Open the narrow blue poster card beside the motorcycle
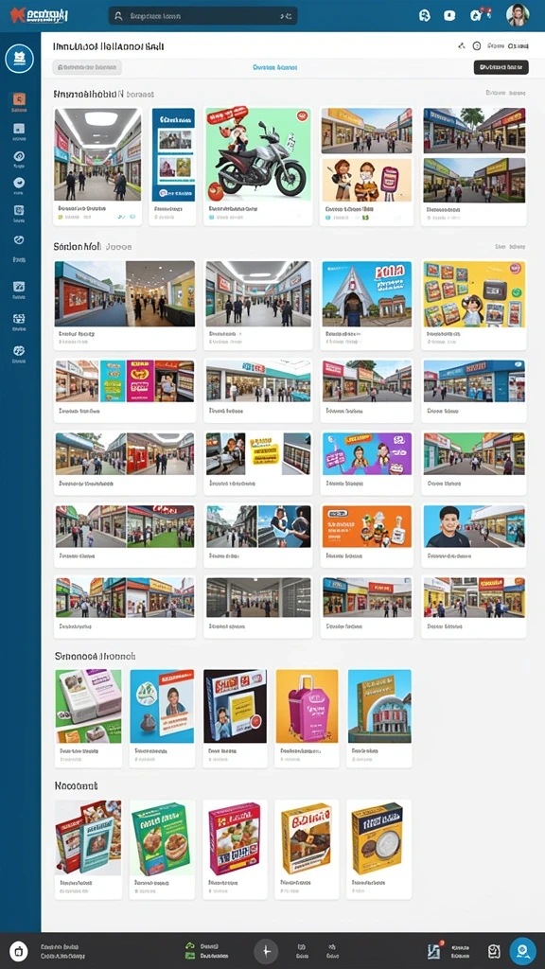Image resolution: width=545 pixels, height=969 pixels. (x=173, y=165)
